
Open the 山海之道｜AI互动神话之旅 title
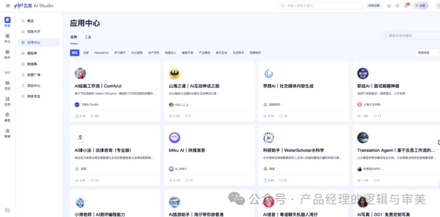[194, 86]
